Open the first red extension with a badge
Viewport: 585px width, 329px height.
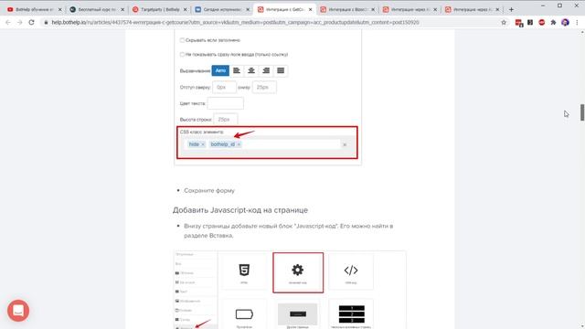(x=518, y=23)
